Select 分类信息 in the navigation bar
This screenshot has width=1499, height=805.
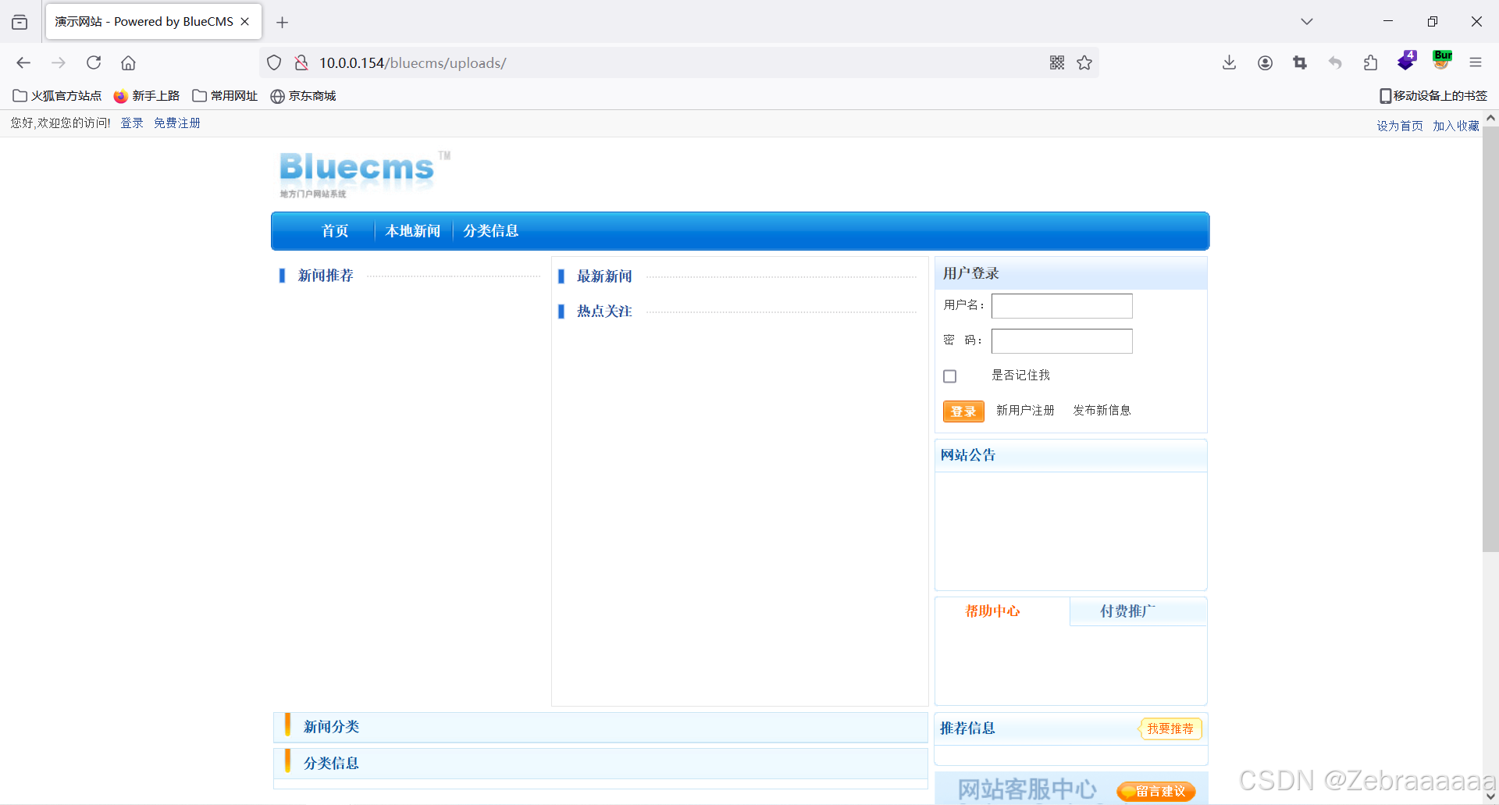click(x=491, y=230)
